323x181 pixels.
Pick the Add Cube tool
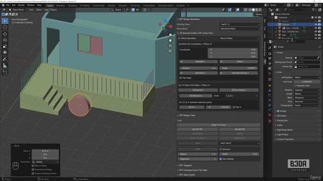click(x=5, y=72)
